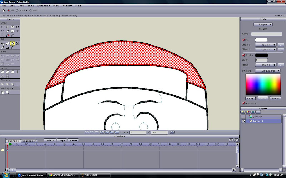Click the New Layer icon
The height and width of the screenshot is (178, 286).
243,112
